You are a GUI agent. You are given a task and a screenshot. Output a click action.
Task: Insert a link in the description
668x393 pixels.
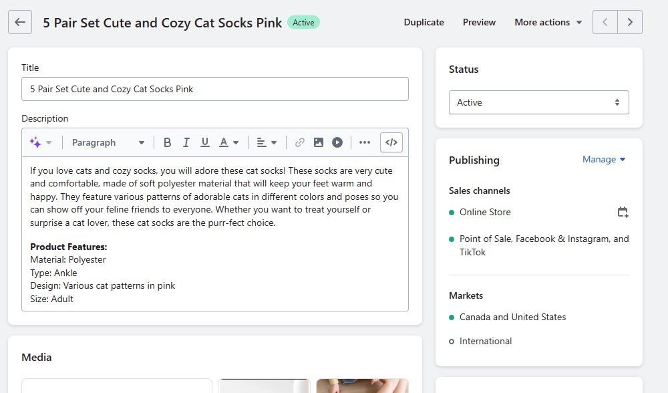pos(300,142)
